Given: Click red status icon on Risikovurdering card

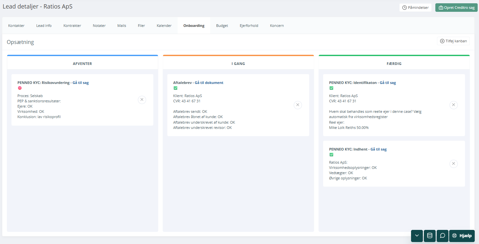Looking at the screenshot, I should point(20,88).
